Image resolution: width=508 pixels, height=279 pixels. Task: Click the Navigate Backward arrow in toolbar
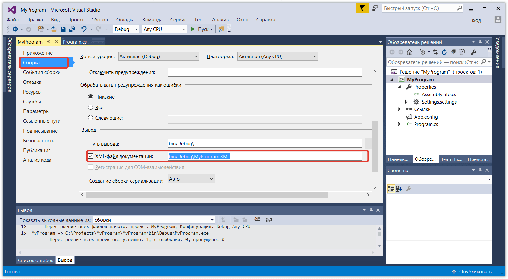[15, 29]
